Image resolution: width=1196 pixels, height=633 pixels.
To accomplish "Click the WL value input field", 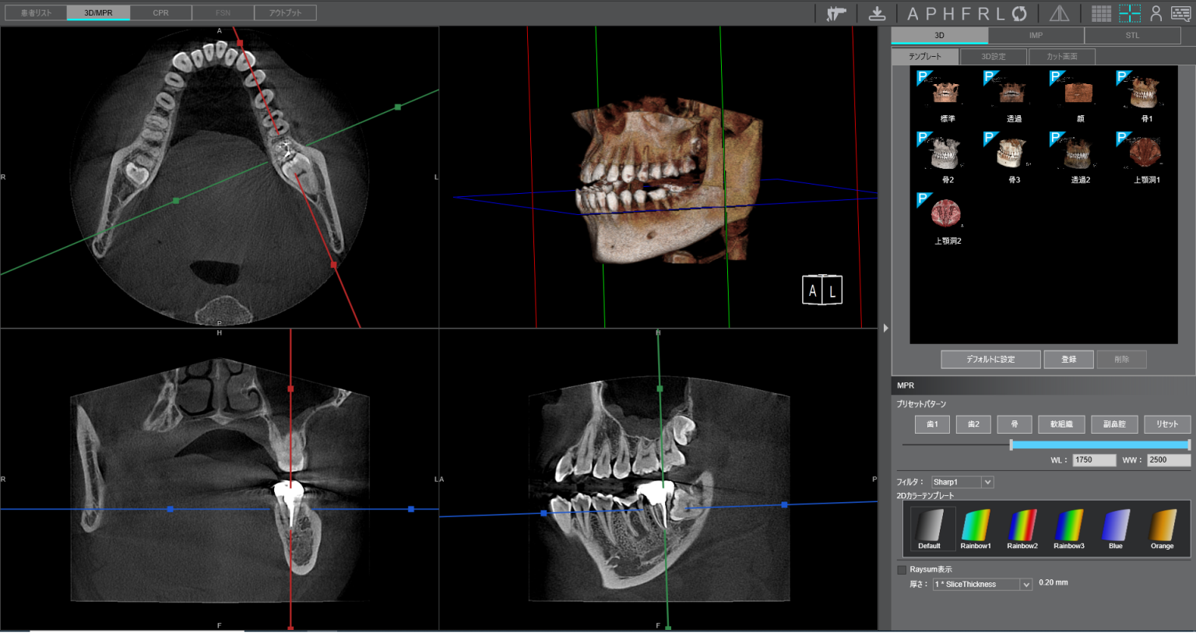I will tap(1093, 460).
